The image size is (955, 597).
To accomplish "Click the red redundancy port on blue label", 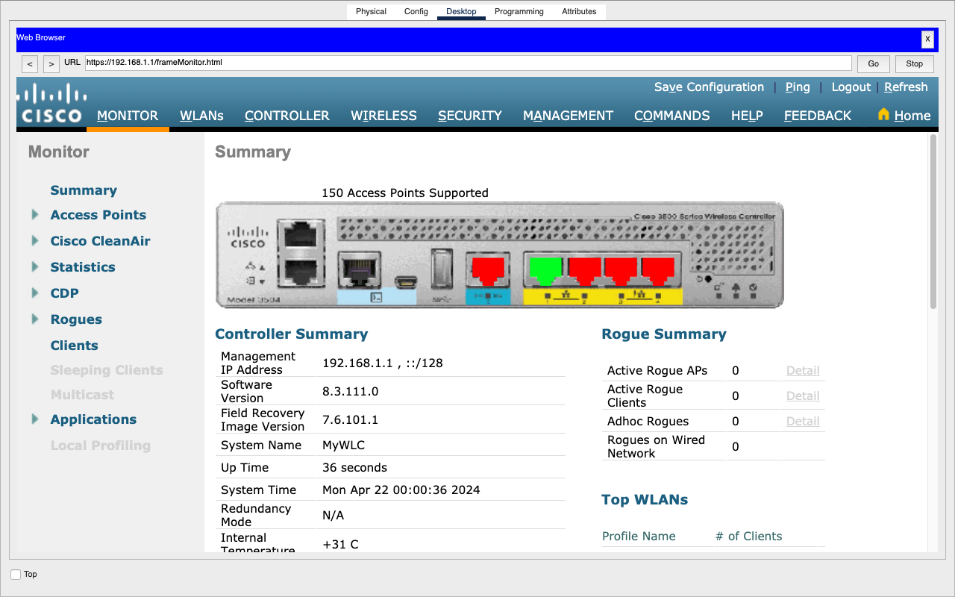I will point(488,270).
